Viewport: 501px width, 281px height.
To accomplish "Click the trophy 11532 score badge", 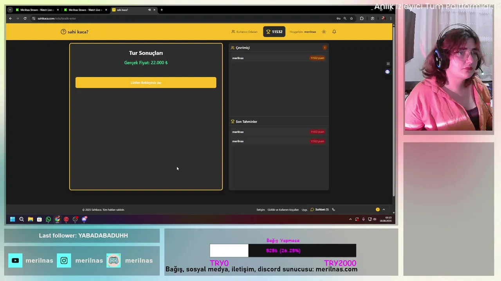I will (x=274, y=32).
